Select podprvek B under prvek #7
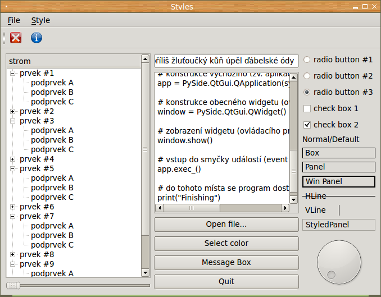 (x=52, y=235)
